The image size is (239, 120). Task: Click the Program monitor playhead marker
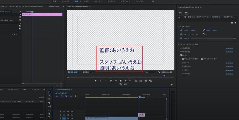164,76
